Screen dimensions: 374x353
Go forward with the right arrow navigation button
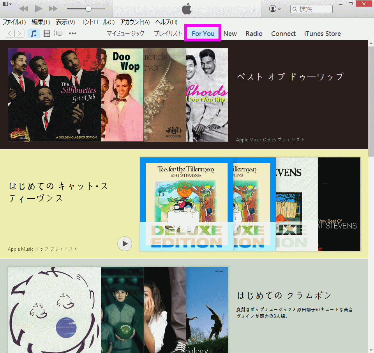(19, 34)
